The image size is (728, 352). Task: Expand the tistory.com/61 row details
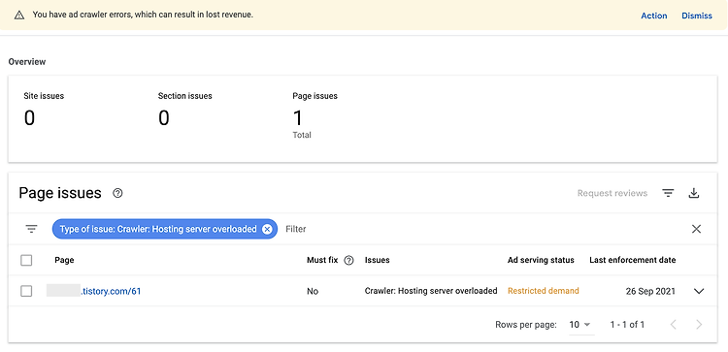click(699, 291)
